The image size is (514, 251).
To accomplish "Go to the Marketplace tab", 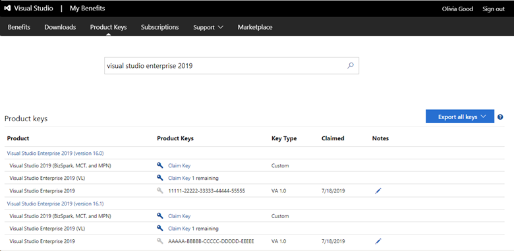I will click(x=255, y=27).
